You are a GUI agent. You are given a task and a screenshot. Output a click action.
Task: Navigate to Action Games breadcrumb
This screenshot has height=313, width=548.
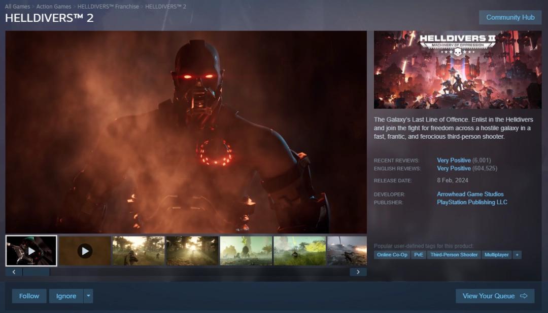[54, 7]
